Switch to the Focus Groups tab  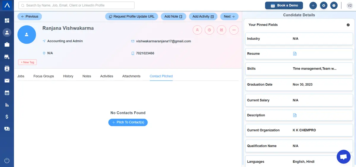point(44,76)
